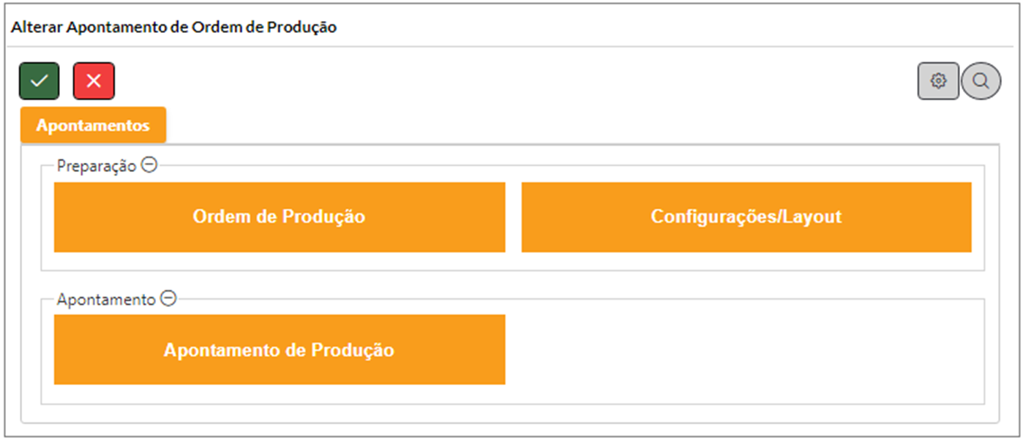Save the edit with the green check icon
1023x440 pixels.
40,81
